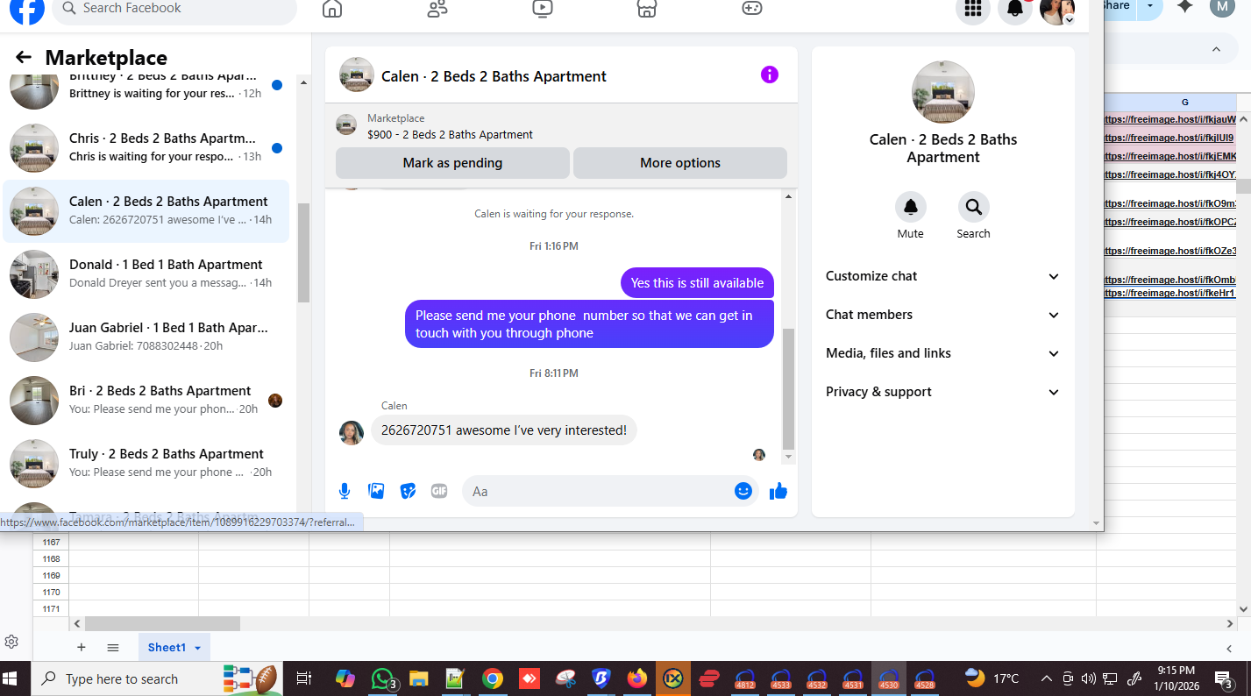The width and height of the screenshot is (1251, 696).
Task: Click Calen's avatar next to message
Action: (352, 432)
